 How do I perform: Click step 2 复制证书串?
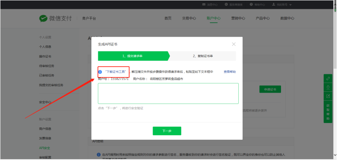(x=203, y=56)
